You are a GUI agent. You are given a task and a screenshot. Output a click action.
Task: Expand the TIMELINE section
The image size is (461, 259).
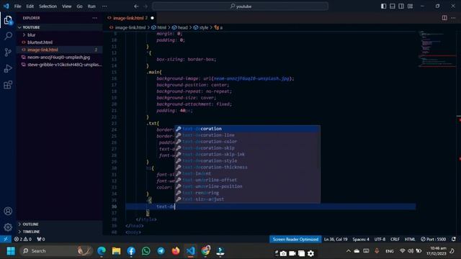pyautogui.click(x=59, y=232)
